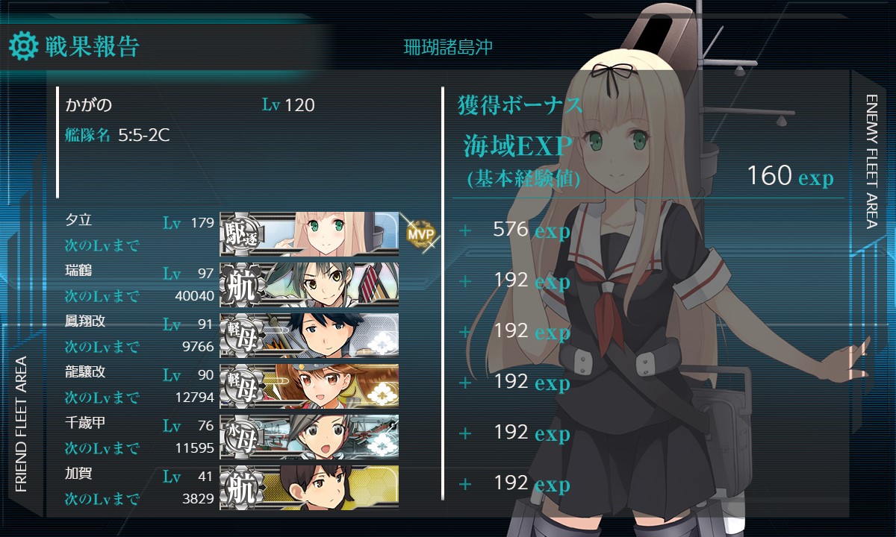Click the gear icon beside 戦果報告
The height and width of the screenshot is (537, 896).
click(23, 46)
